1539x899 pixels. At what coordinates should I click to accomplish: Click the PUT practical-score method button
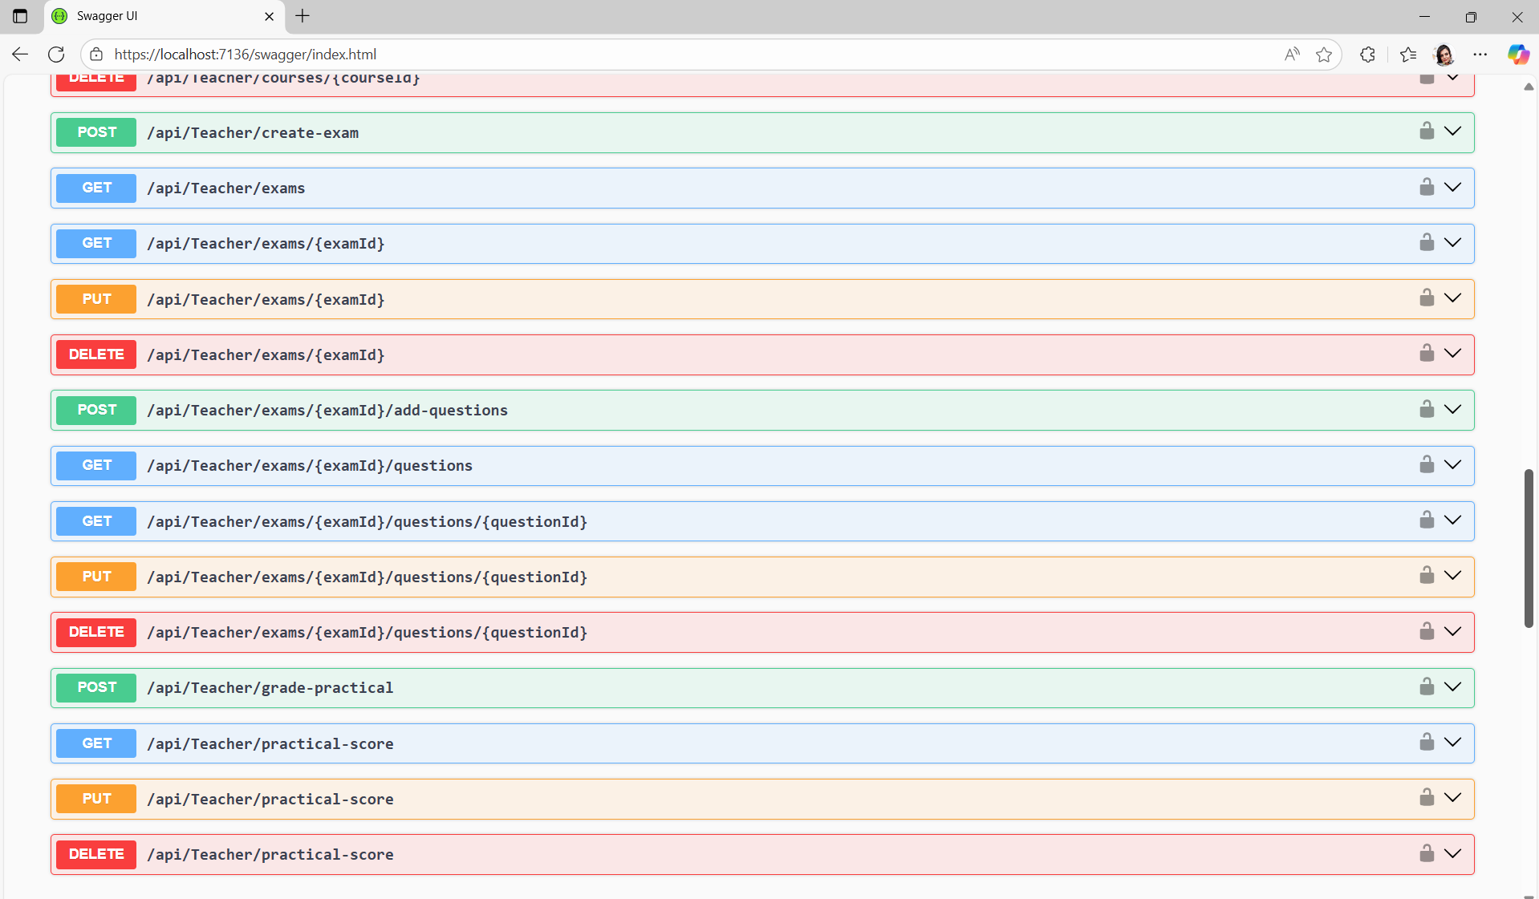pos(96,799)
